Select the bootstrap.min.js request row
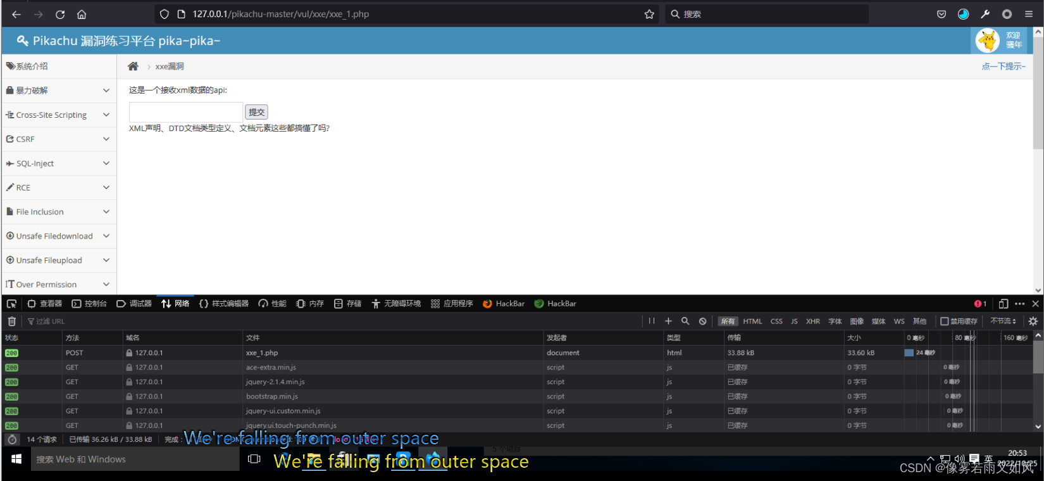Image resolution: width=1044 pixels, height=481 pixels. [x=516, y=397]
